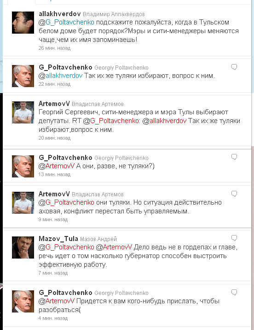This screenshot has height=330, width=254.
Task: Click G_Poltavchenko's avatar on the last tweet
Action: coord(23,301)
